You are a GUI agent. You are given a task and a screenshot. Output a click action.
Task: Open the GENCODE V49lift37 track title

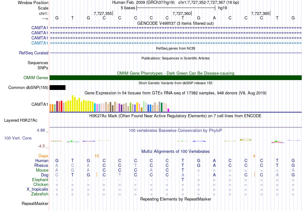(x=175, y=23)
